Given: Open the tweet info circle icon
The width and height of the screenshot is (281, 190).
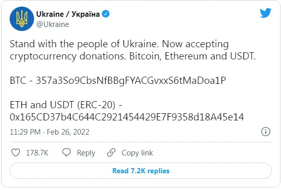Looking at the screenshot, I should [265, 132].
